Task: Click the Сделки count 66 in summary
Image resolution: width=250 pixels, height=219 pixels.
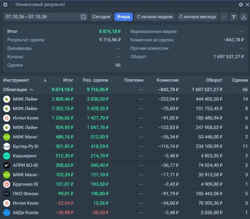Action: [x=118, y=65]
